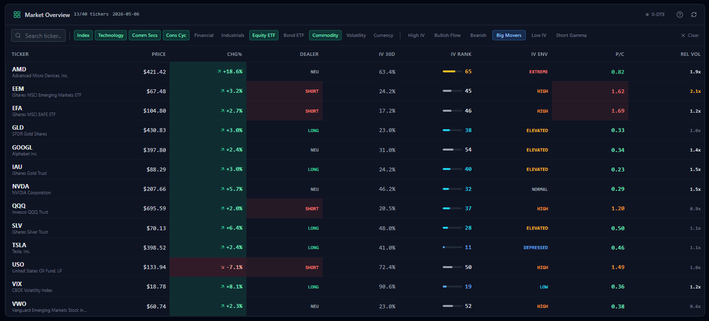Enable the Industrials filter chip
The image size is (709, 321).
[233, 35]
